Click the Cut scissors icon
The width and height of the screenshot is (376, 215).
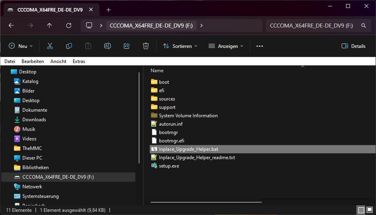[50, 46]
